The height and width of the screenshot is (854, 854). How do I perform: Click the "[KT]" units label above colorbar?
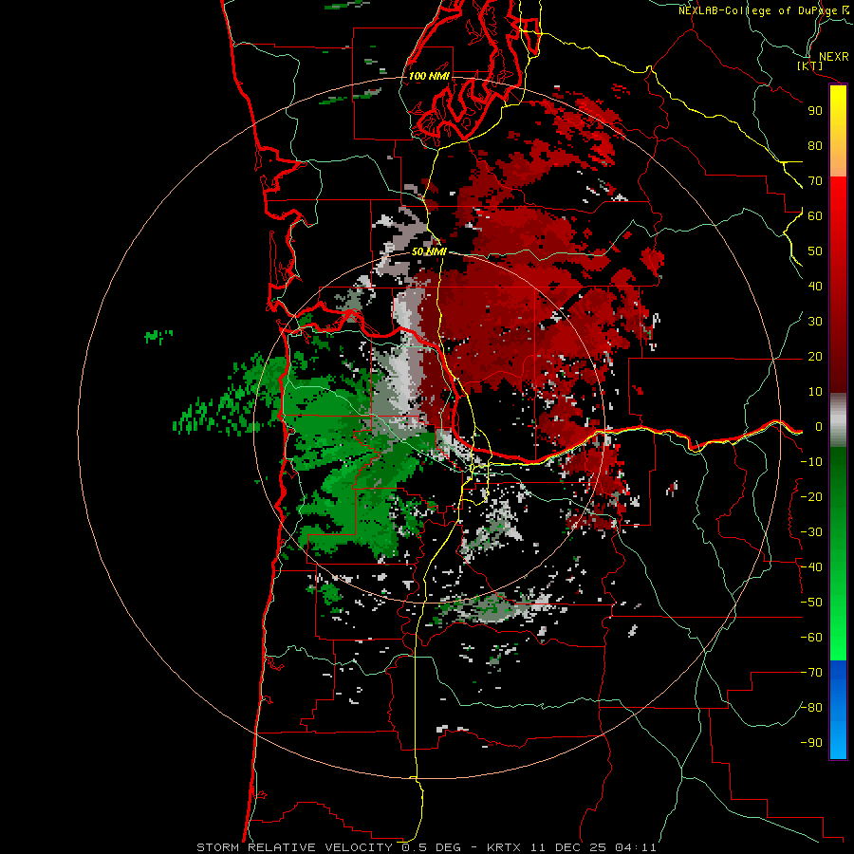click(809, 65)
